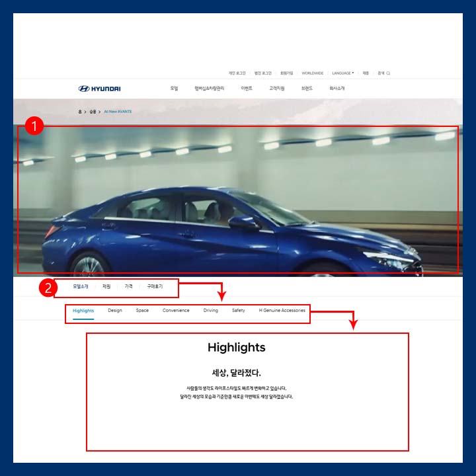Expand the LANGUAGE dropdown
The image size is (476, 476).
coord(342,73)
